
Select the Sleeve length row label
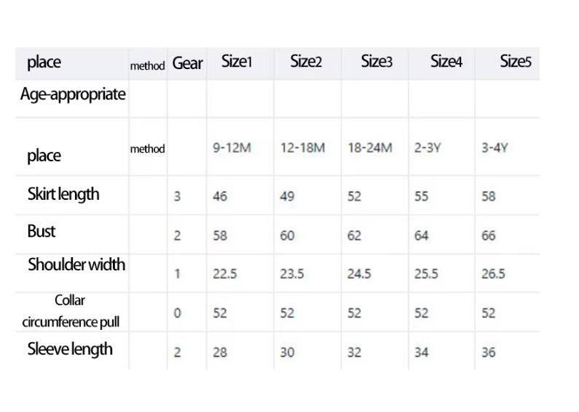tap(70, 349)
